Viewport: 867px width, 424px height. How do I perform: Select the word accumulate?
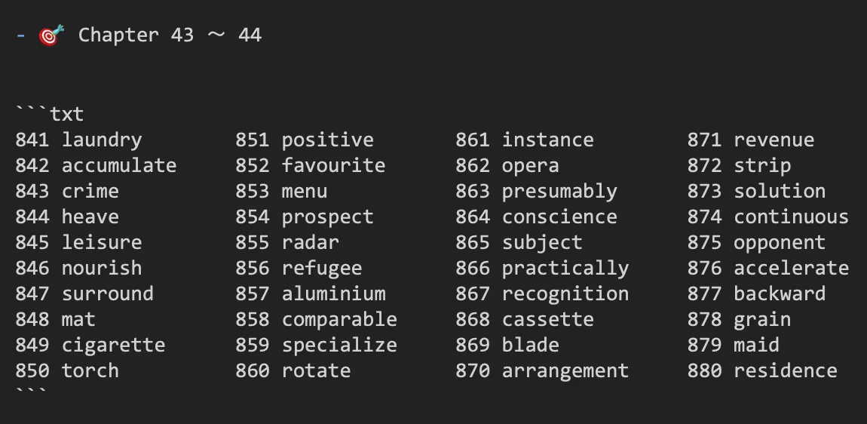coord(119,165)
